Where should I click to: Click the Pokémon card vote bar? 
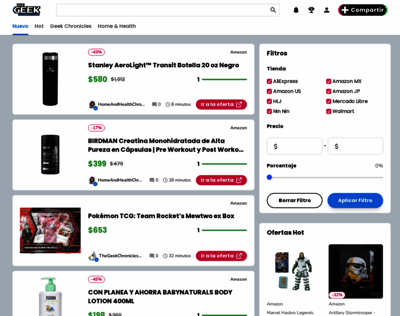224,230
